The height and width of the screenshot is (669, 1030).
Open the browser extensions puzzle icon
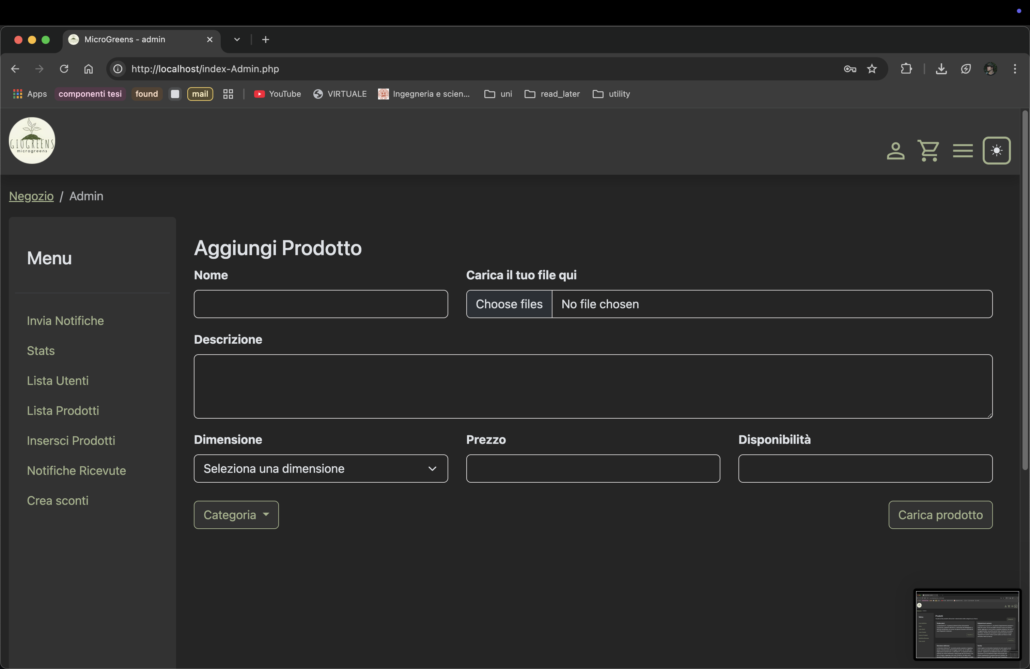pos(906,69)
